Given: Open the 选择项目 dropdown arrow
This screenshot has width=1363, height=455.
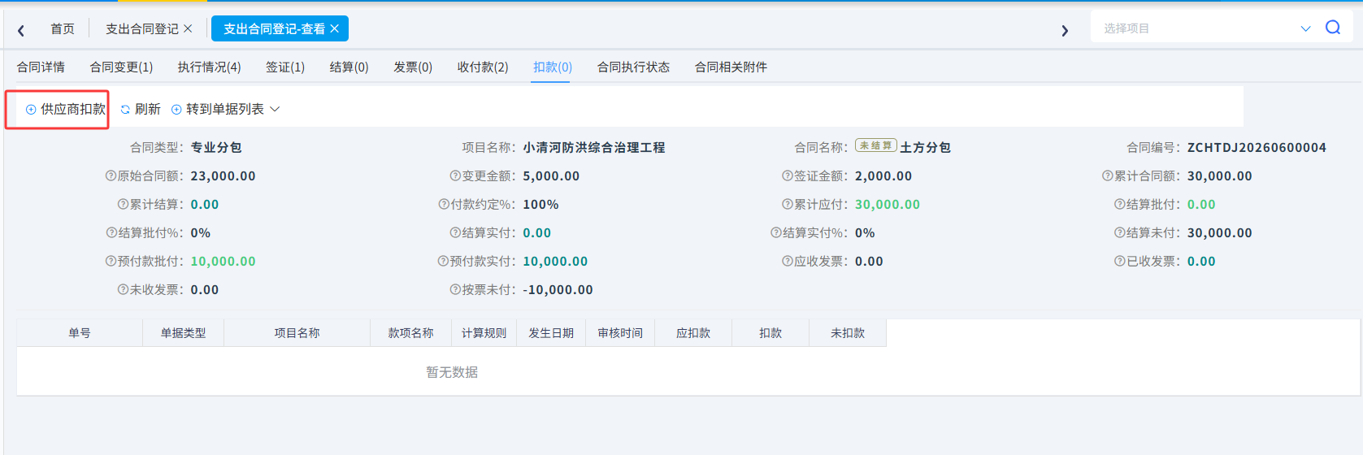Looking at the screenshot, I should (1305, 28).
